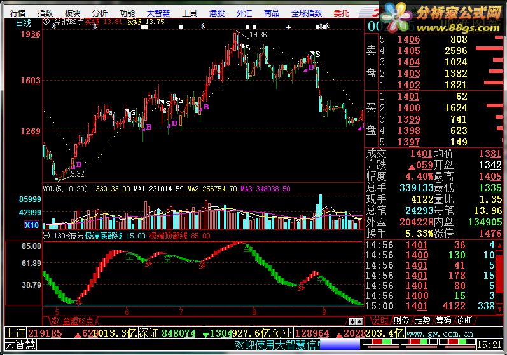Click the 极端顶部线 85.00 legend label
507x355 pixels.
[x=180, y=236]
